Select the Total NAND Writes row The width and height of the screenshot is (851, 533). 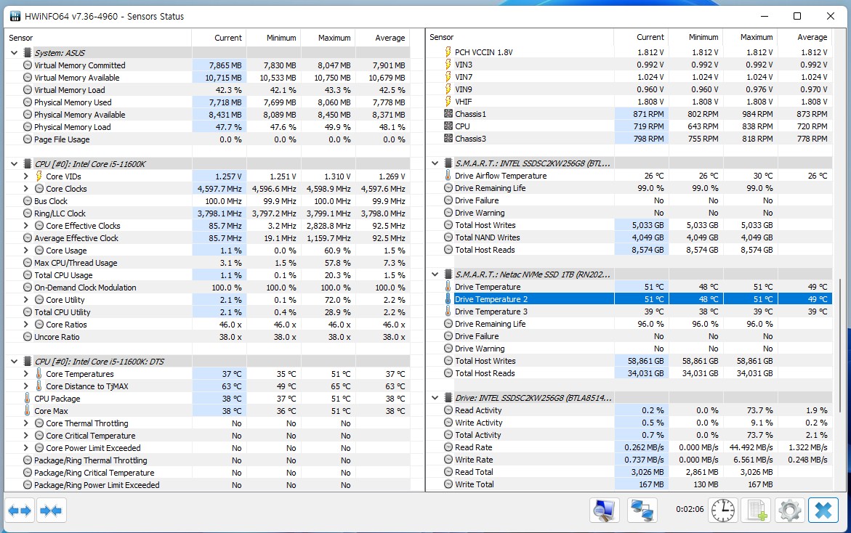point(629,237)
